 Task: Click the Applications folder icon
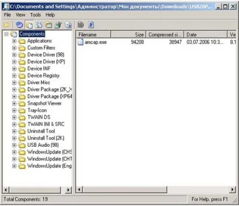coord(22,41)
